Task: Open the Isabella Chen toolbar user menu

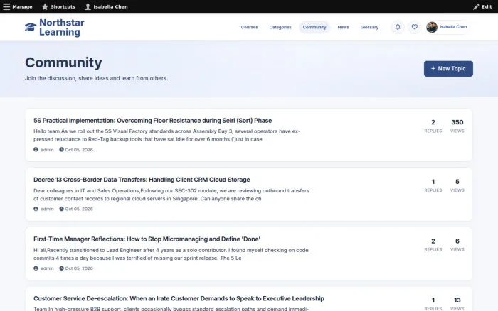Action: (106, 6)
